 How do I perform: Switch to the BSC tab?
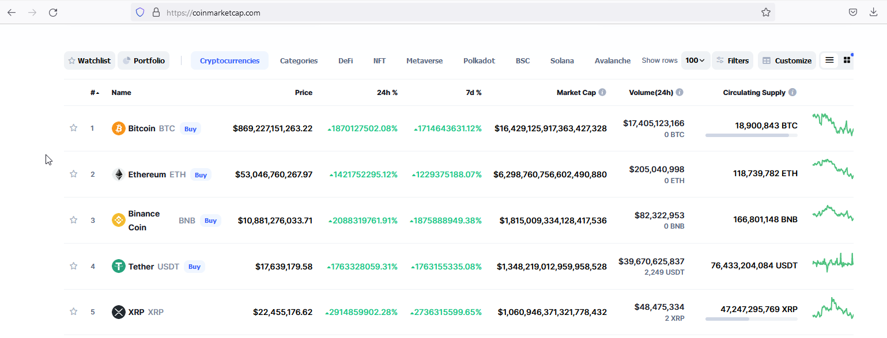point(523,60)
